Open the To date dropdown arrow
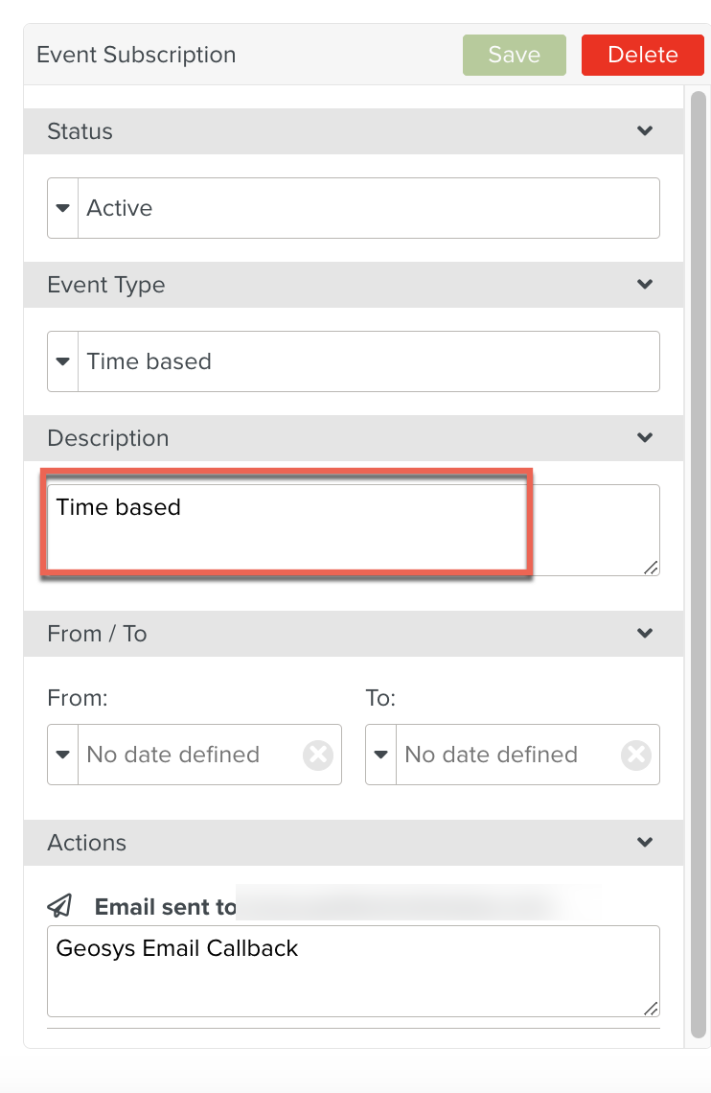The width and height of the screenshot is (711, 1093). tap(381, 755)
